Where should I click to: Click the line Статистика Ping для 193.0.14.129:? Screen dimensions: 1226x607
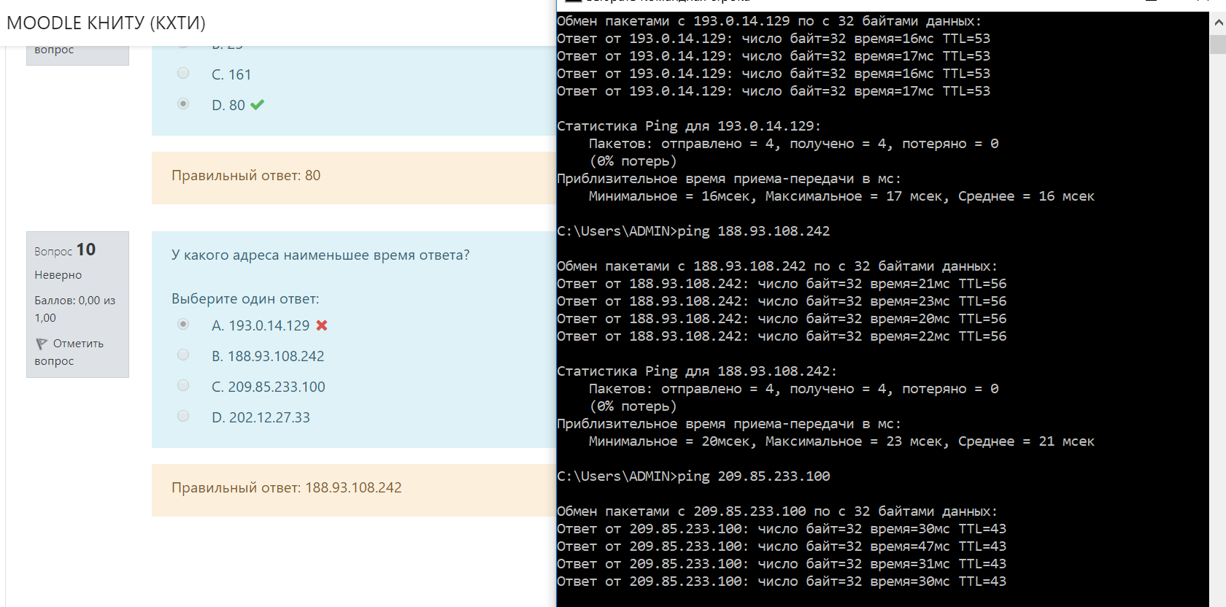(x=689, y=126)
